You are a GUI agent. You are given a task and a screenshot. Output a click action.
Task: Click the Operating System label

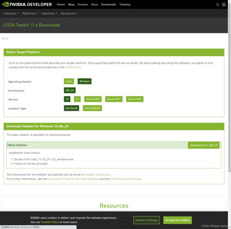click(20, 82)
